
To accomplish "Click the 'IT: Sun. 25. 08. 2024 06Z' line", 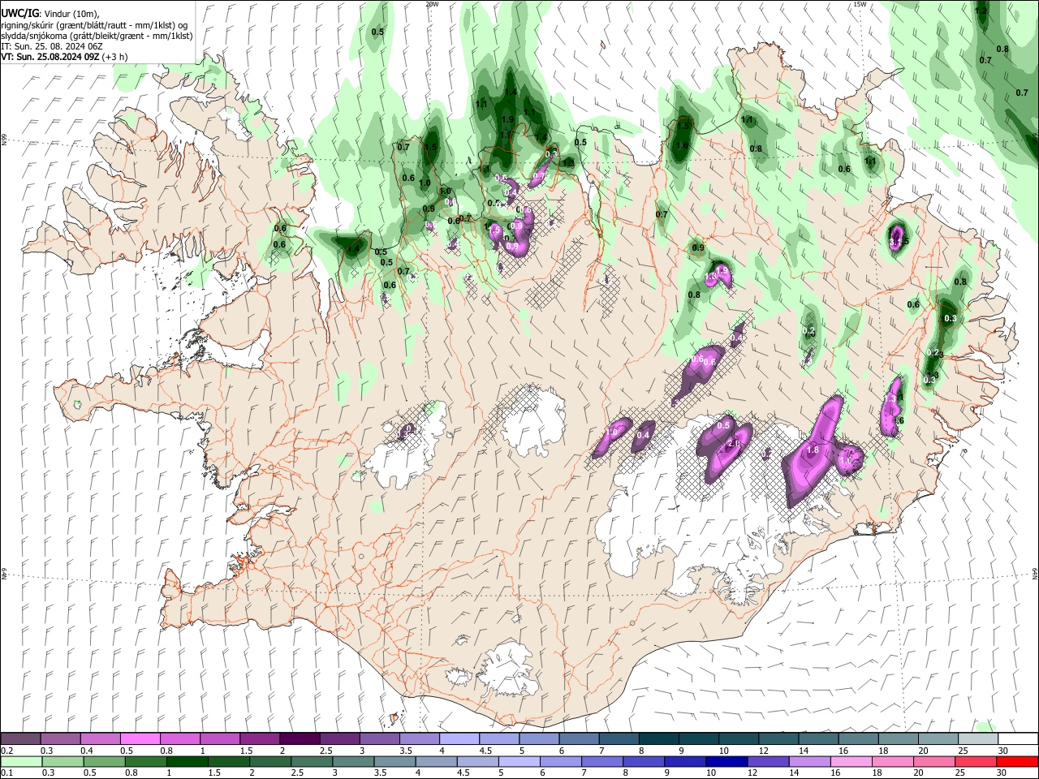I will (x=52, y=46).
